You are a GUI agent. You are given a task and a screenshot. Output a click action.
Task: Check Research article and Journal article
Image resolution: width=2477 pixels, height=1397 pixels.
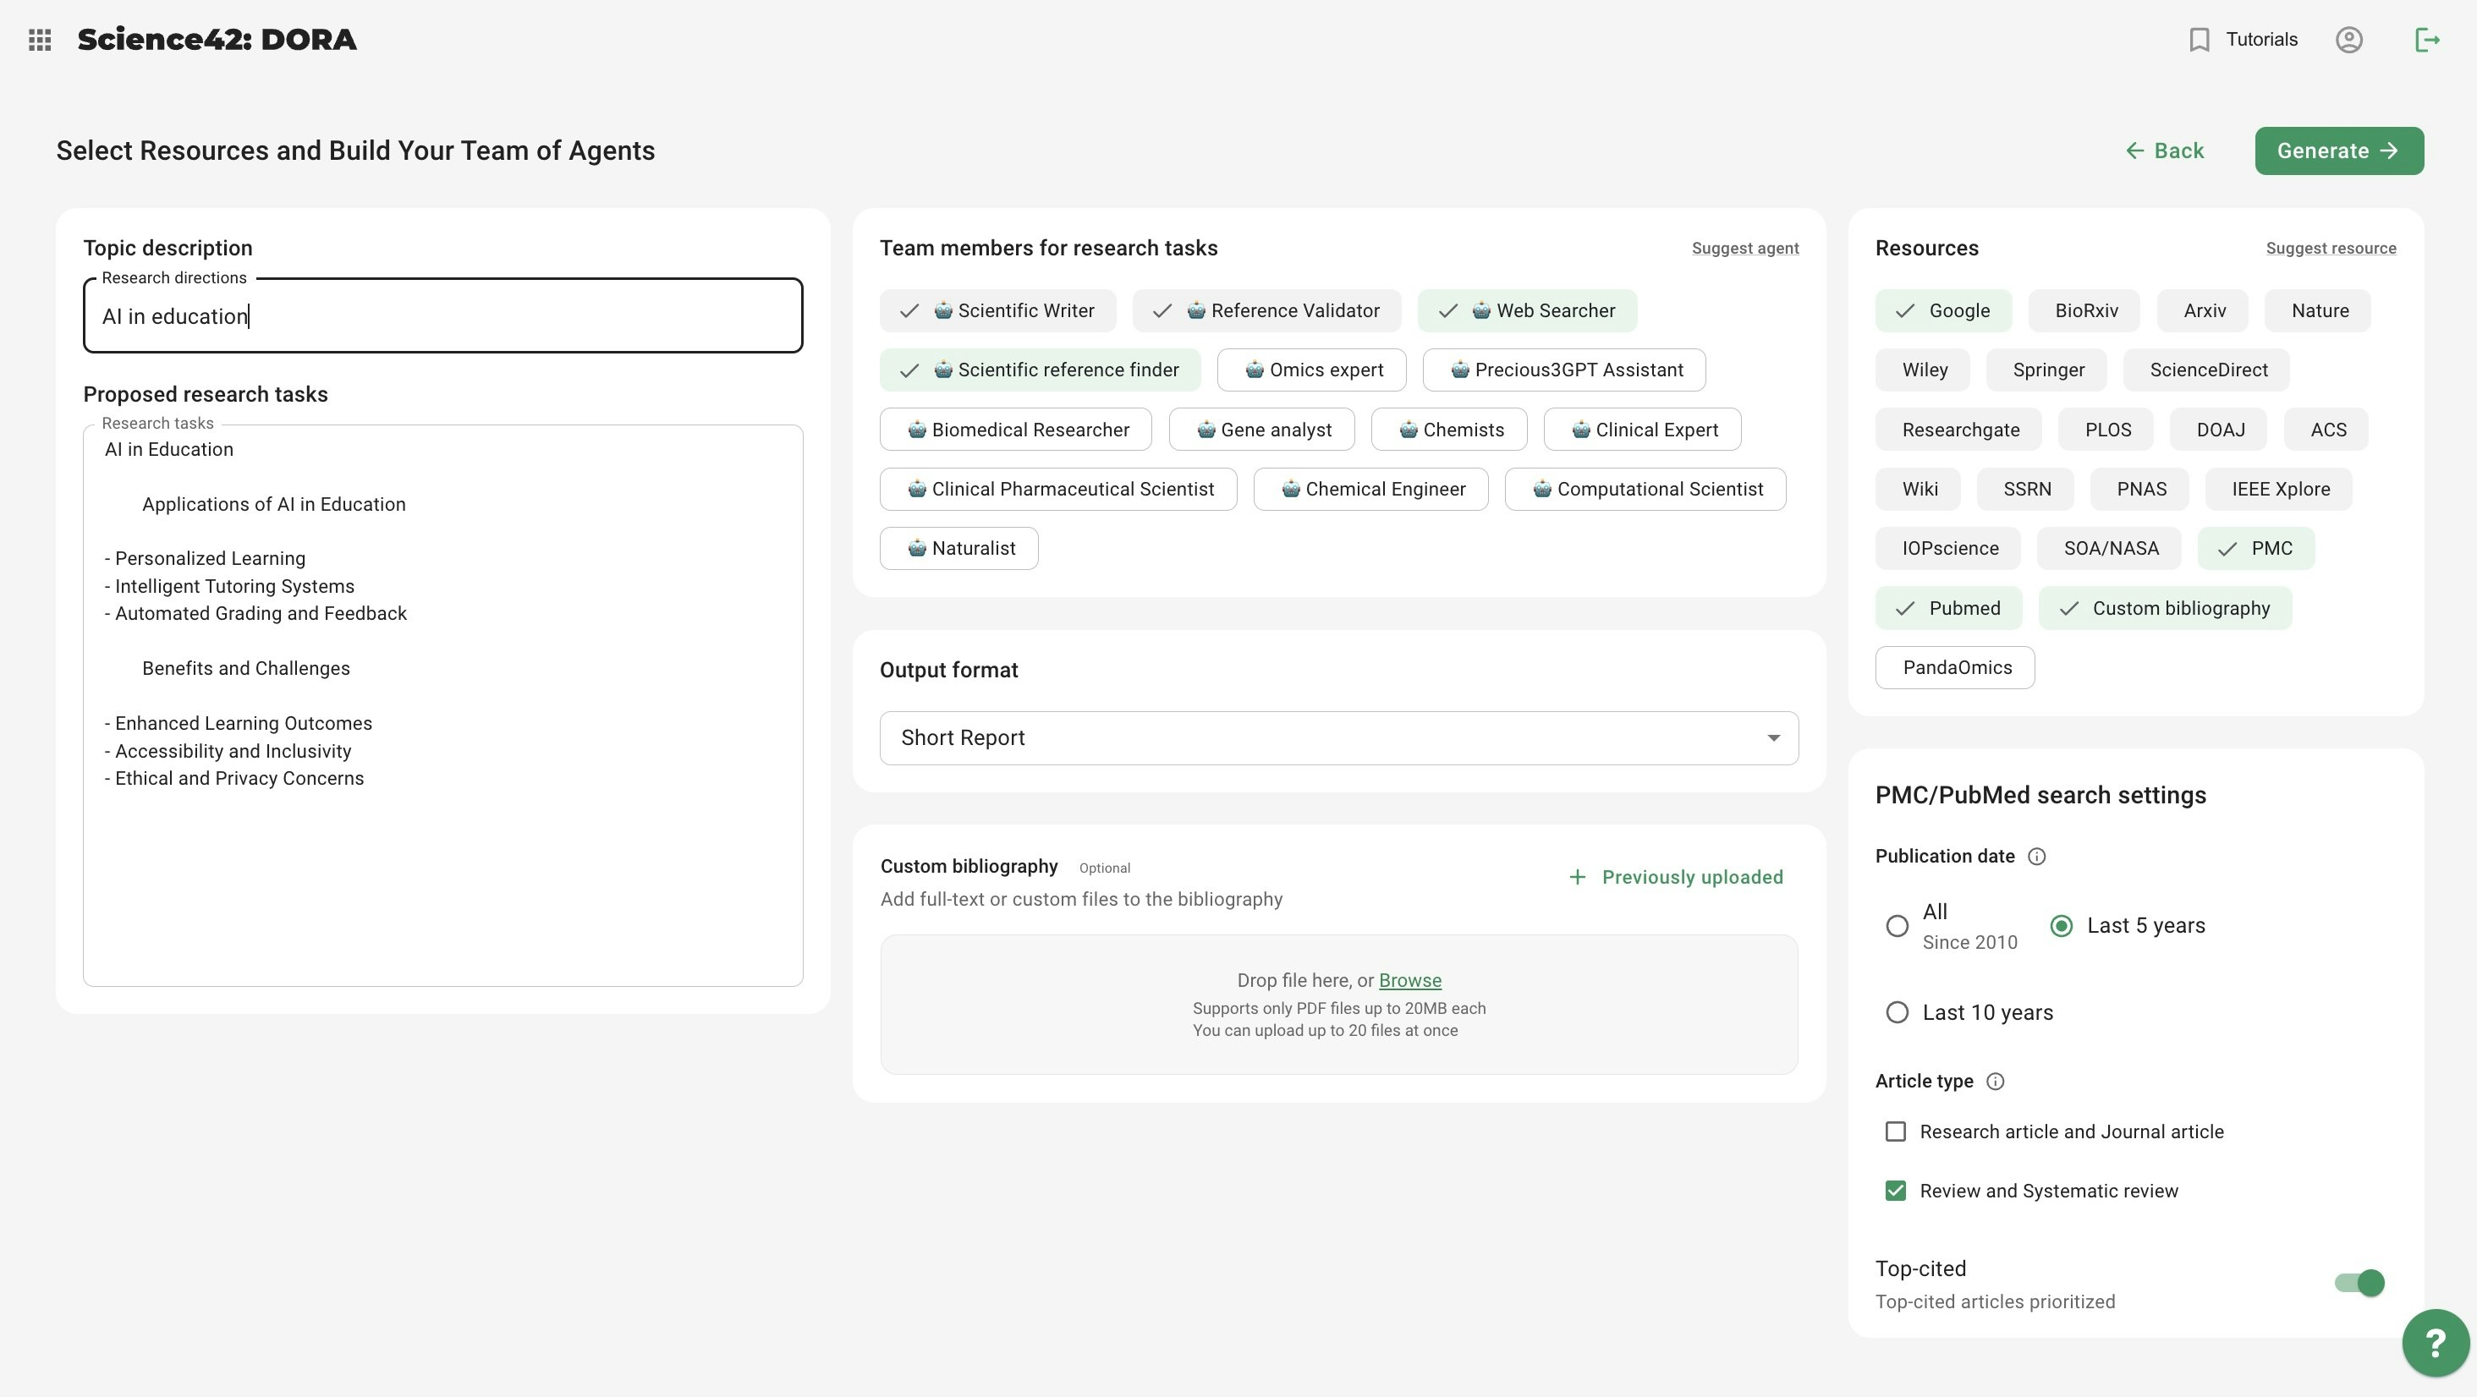(1895, 1131)
